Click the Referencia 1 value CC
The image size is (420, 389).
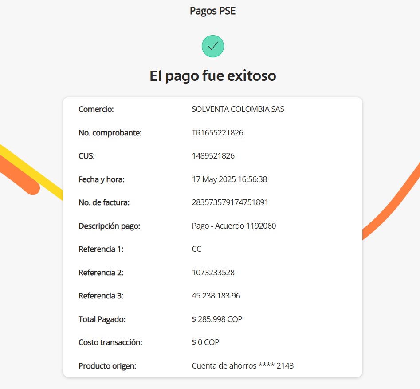point(196,249)
